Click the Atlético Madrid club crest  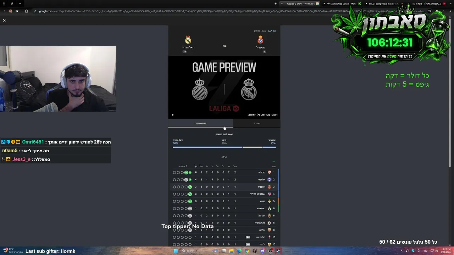[269, 194]
